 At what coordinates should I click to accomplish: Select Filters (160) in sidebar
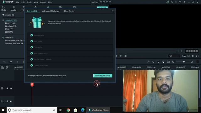[10, 23]
